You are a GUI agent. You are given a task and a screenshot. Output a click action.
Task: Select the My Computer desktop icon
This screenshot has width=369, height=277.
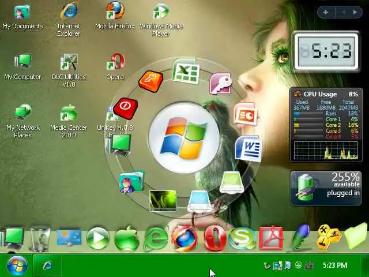[22, 67]
